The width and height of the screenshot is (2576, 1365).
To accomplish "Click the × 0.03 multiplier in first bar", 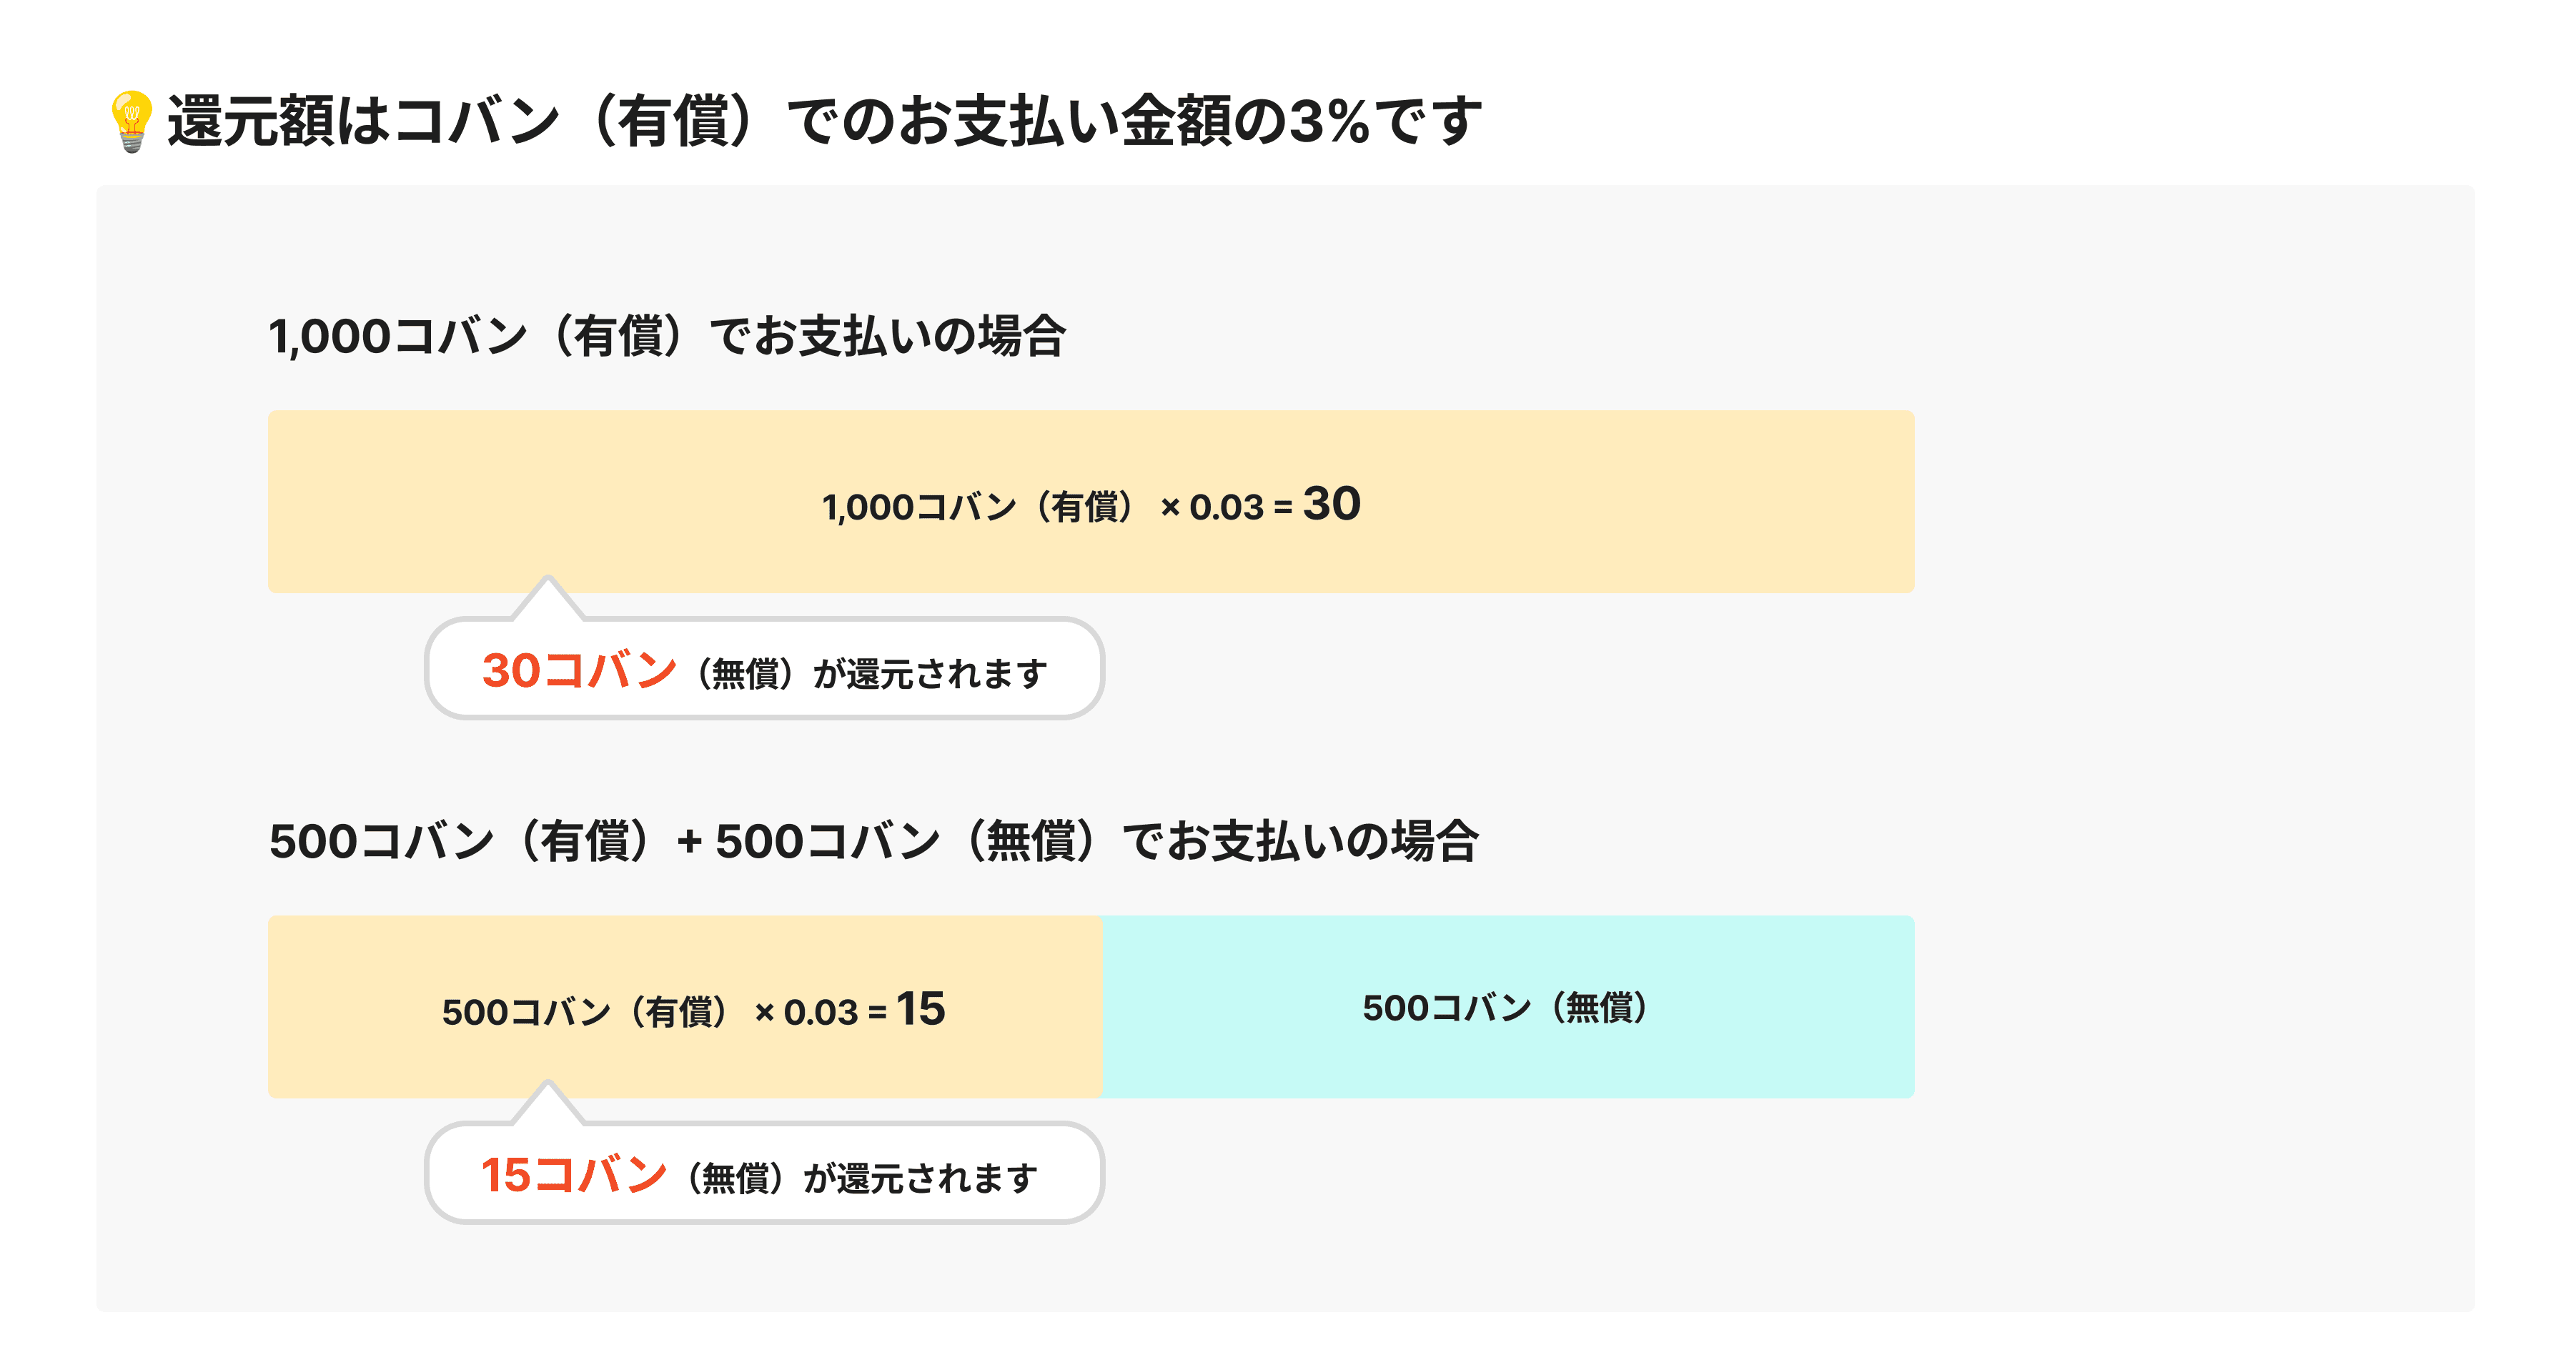I will (1212, 507).
